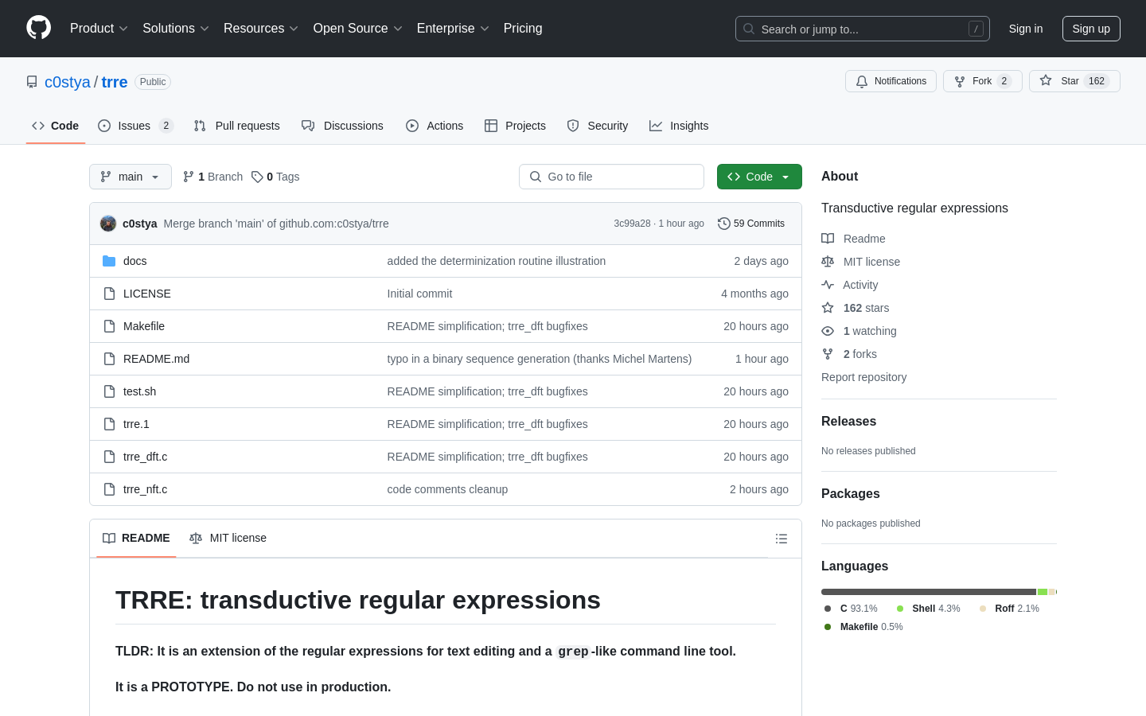This screenshot has width=1146, height=716.
Task: Click the trre_nft.c file icon
Action: 109,489
